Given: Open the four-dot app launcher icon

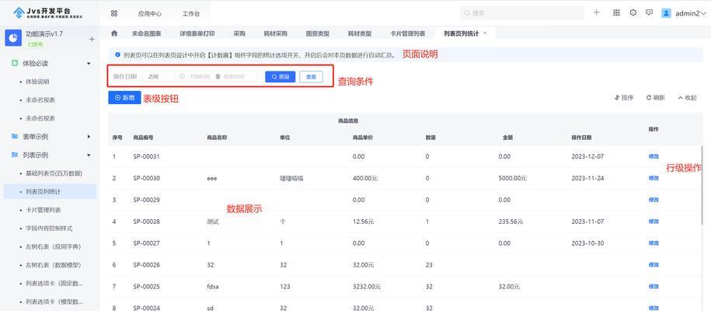Looking at the screenshot, I should click(113, 14).
